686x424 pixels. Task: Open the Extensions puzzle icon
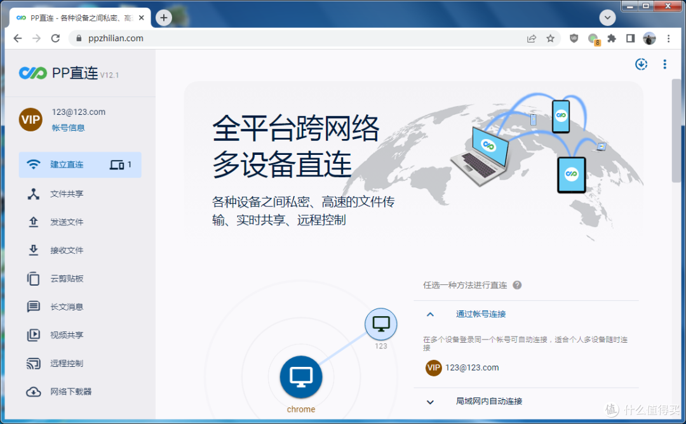point(612,39)
